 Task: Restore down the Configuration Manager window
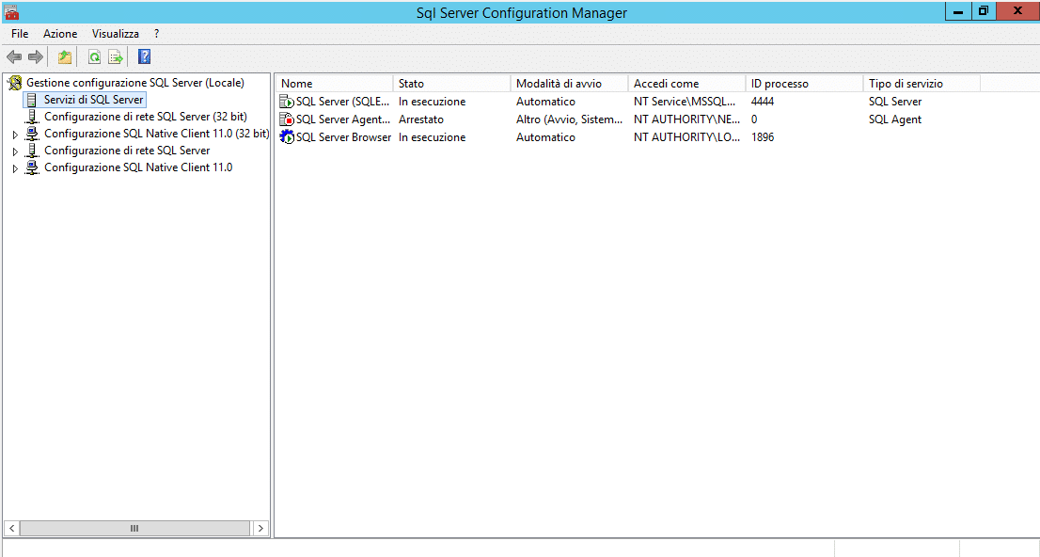pos(983,11)
